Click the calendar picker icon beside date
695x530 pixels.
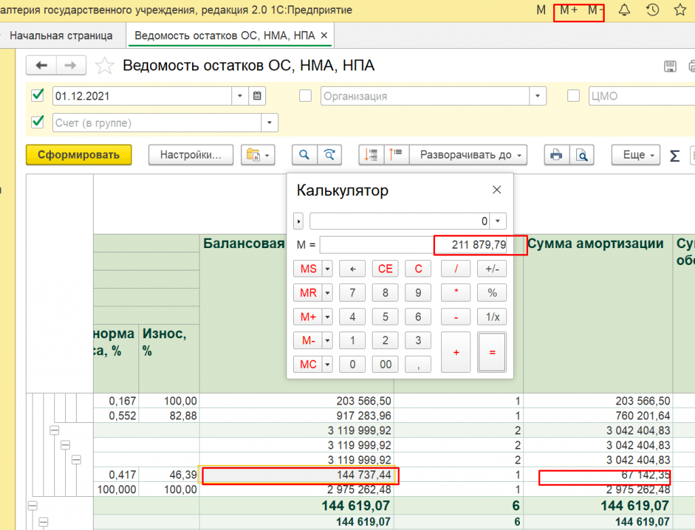point(258,96)
